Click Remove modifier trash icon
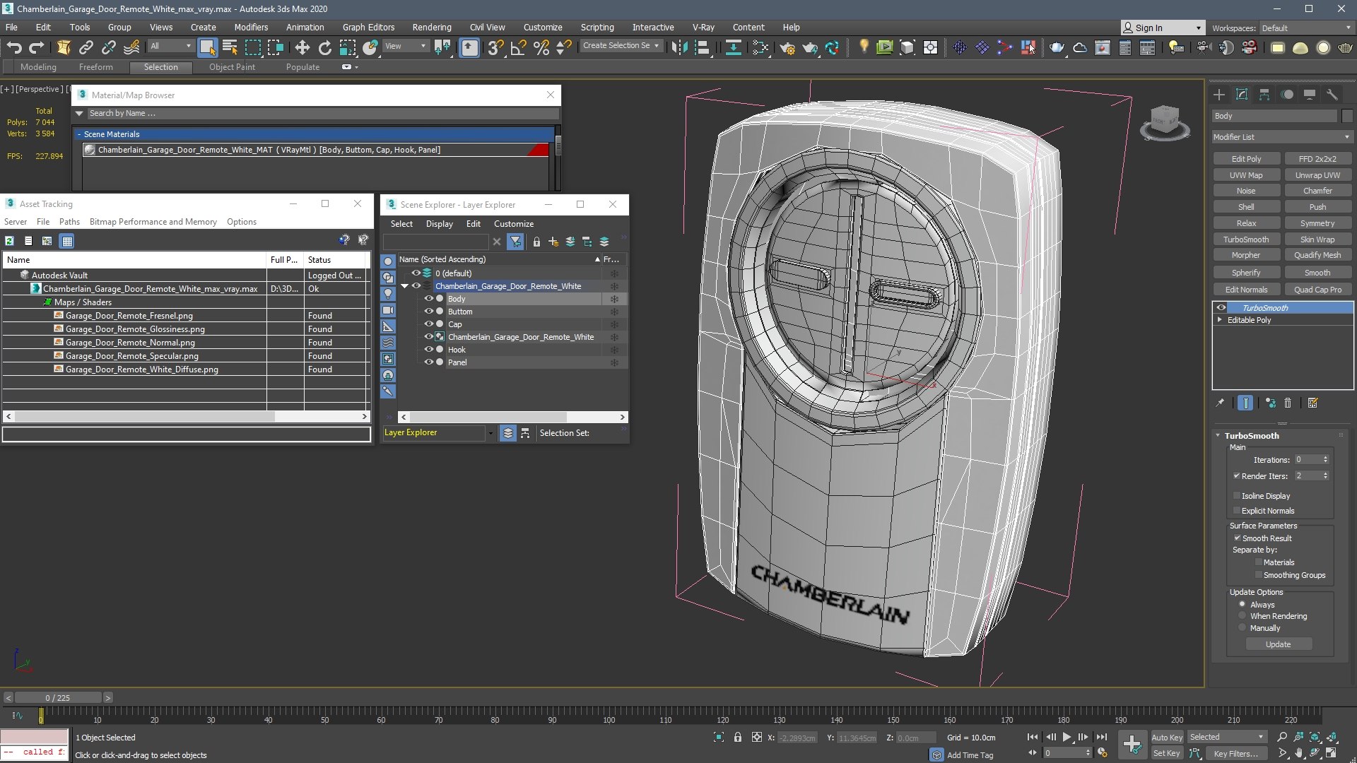Viewport: 1357px width, 763px height. pos(1288,403)
